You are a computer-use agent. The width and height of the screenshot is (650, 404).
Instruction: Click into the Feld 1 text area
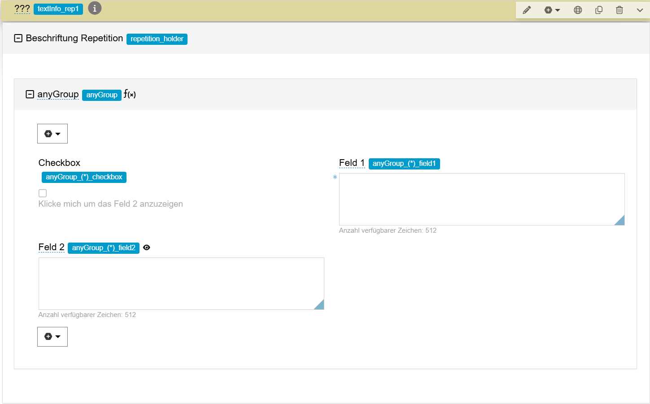[481, 199]
